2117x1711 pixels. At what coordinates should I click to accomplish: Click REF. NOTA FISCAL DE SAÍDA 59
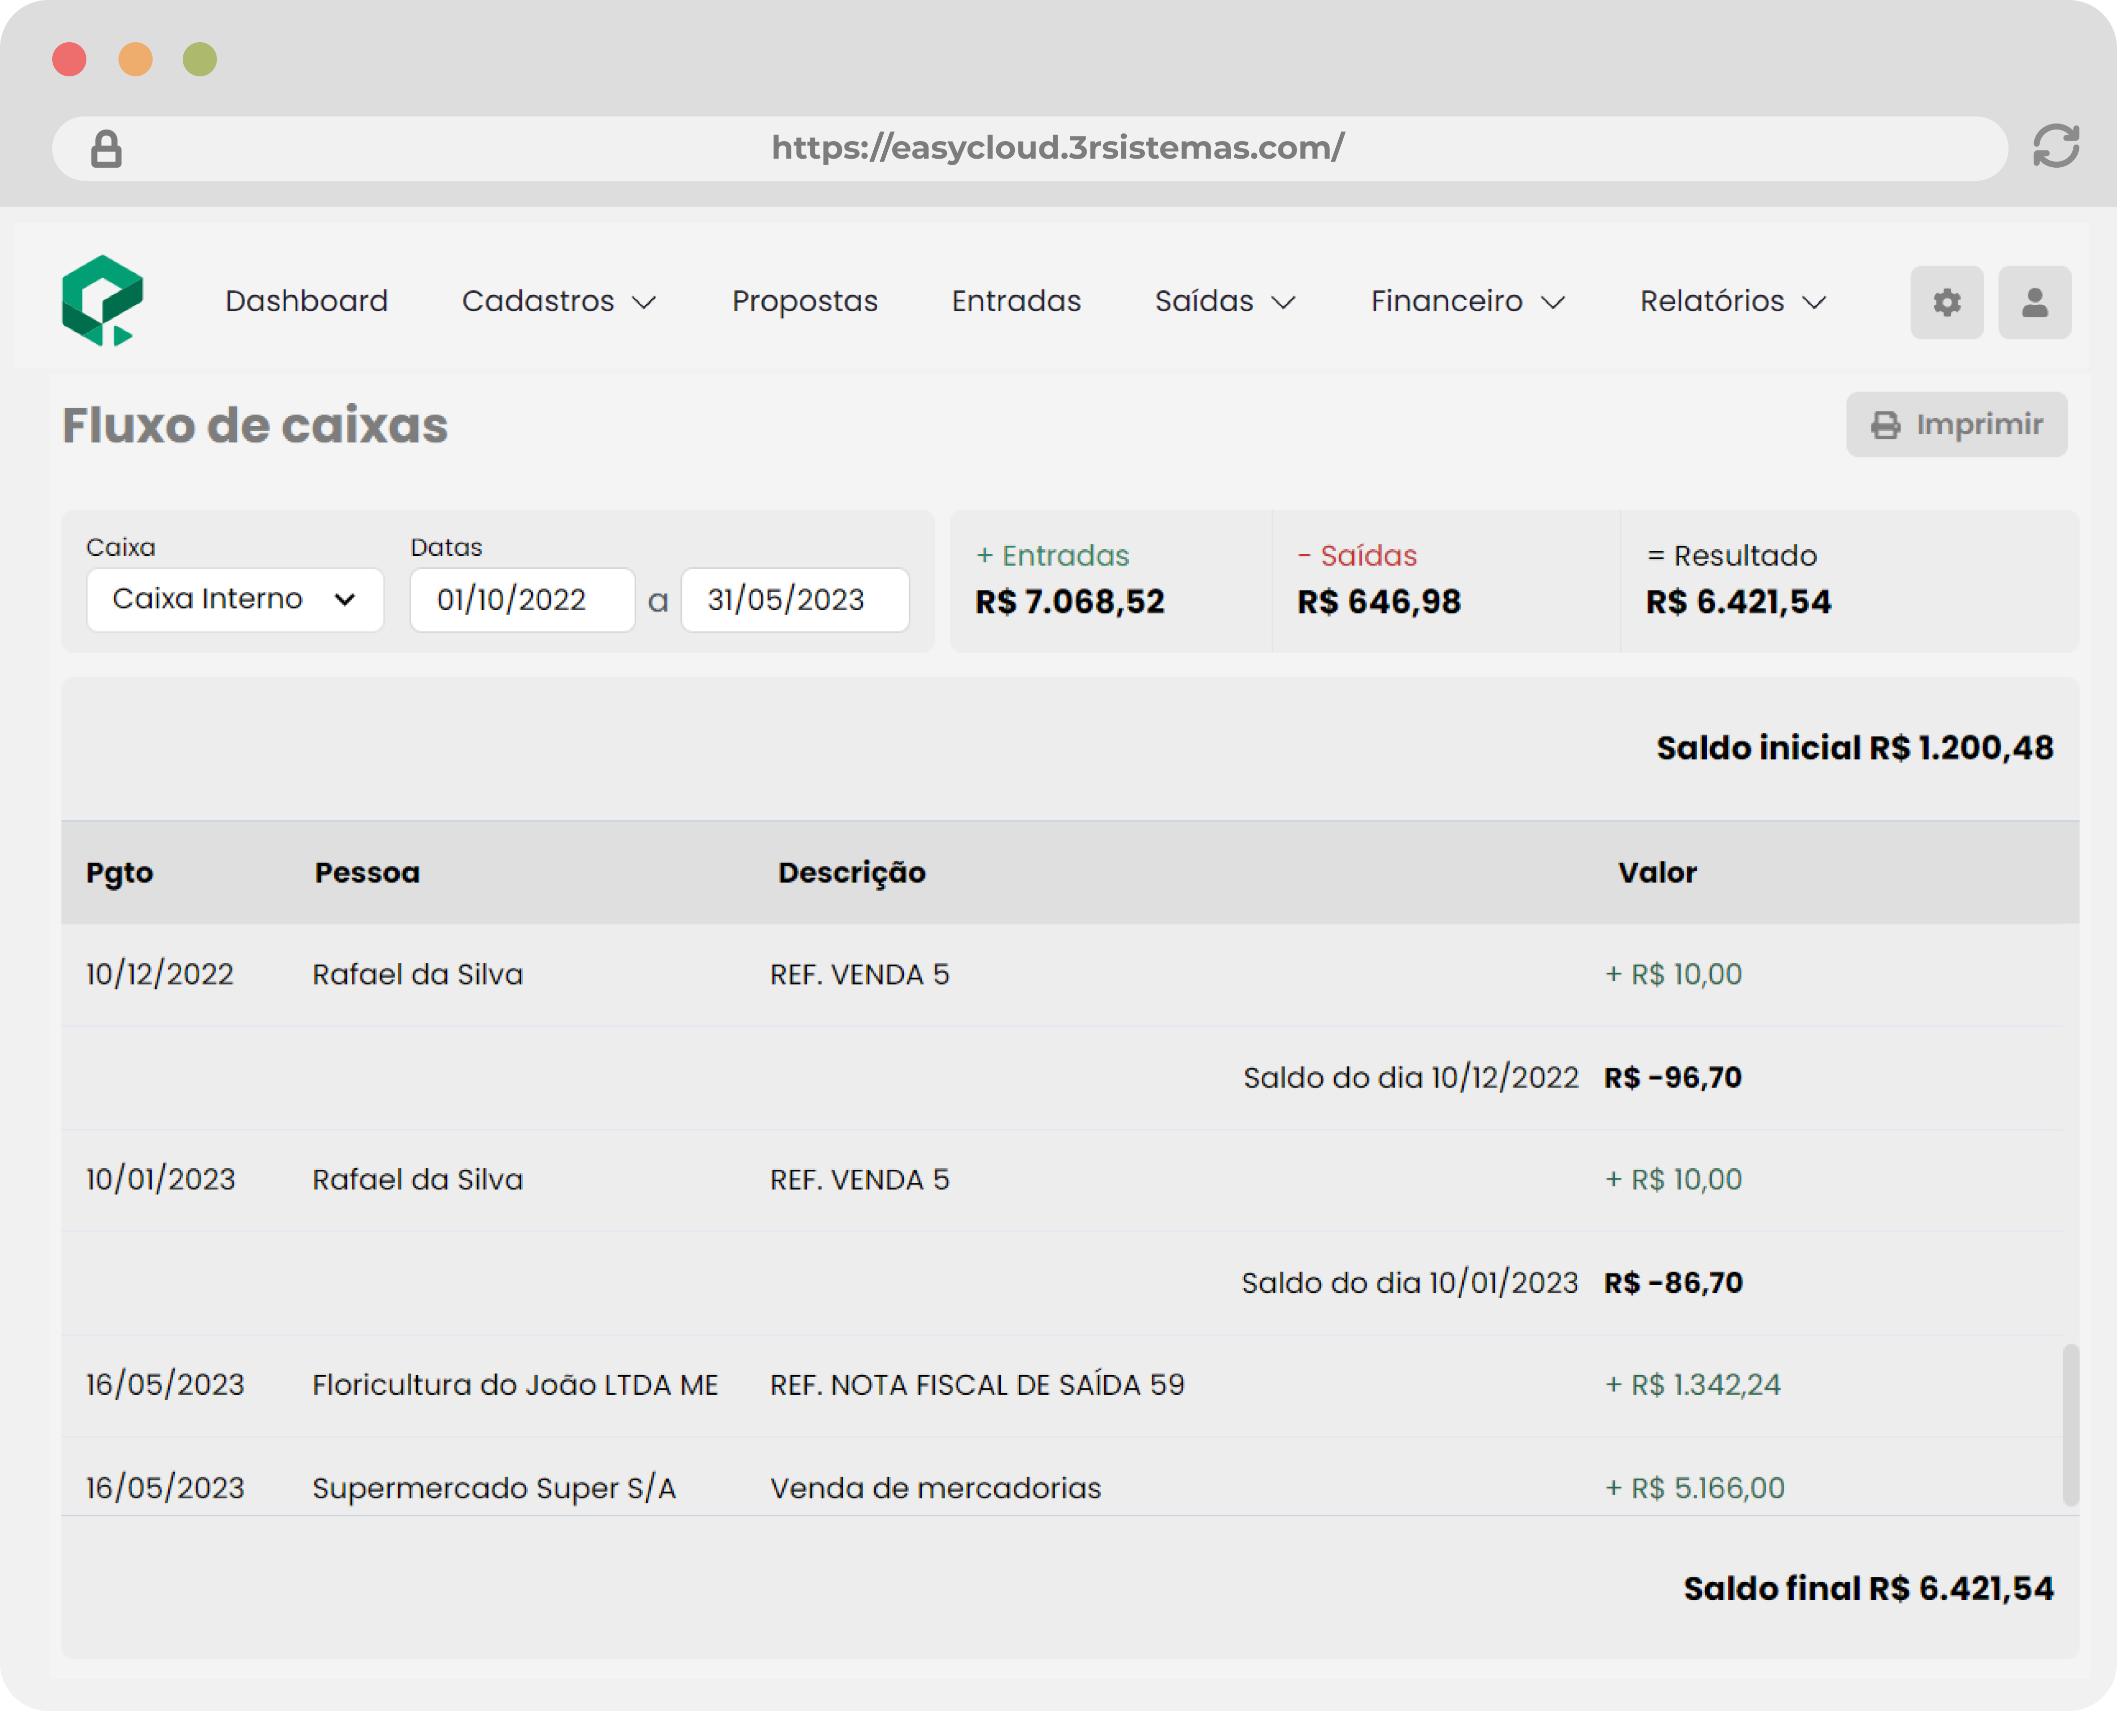point(977,1384)
